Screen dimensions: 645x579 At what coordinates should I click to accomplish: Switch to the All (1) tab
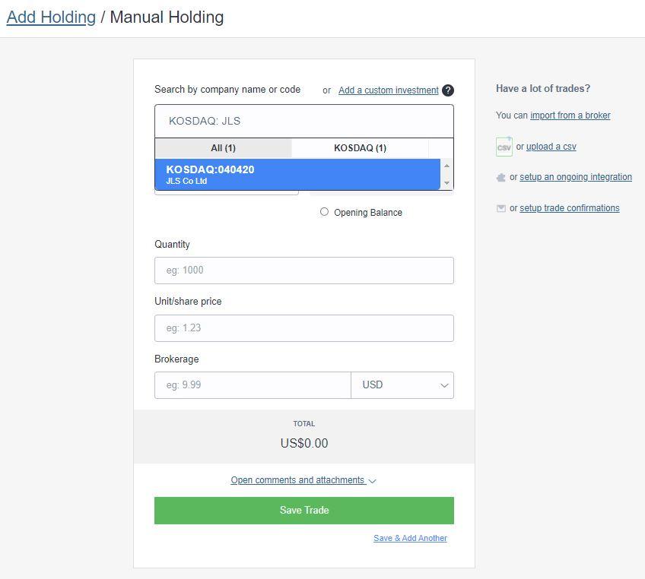[223, 148]
